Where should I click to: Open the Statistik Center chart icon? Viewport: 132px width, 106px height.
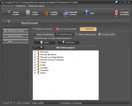65,13
